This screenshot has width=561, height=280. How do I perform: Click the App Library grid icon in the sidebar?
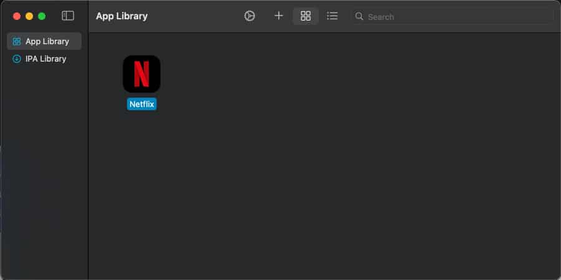click(17, 42)
